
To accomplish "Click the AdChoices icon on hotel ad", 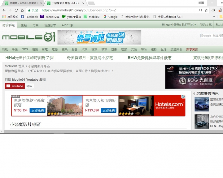I will pyautogui.click(x=183, y=97).
